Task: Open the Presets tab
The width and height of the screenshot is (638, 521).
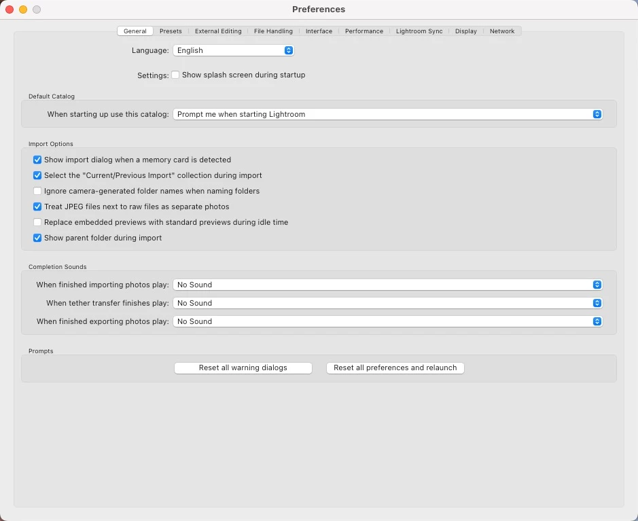Action: pos(171,31)
